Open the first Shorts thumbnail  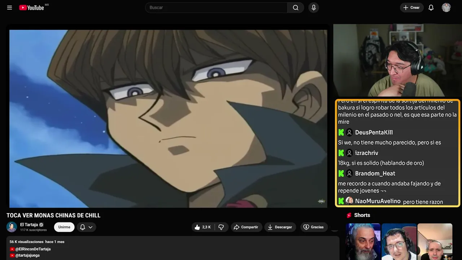(363, 242)
